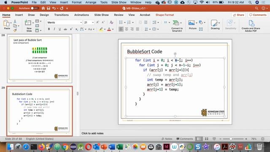This screenshot has height=152, width=270.
Task: Click to add notes area
Action: pos(92,133)
